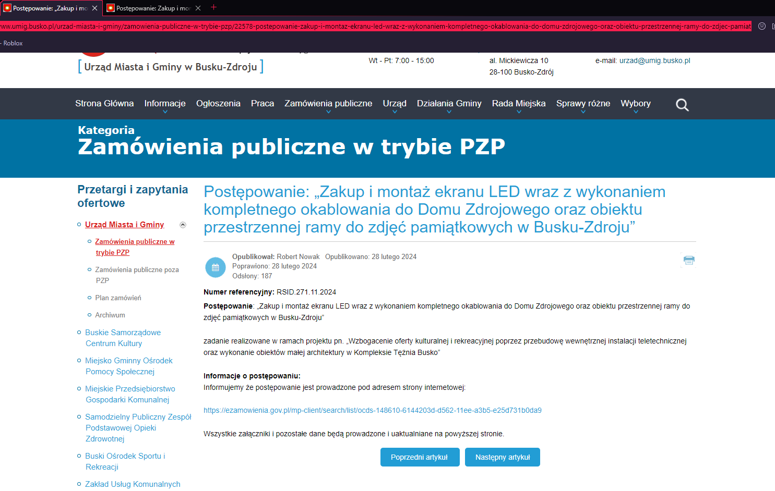Image resolution: width=775 pixels, height=491 pixels.
Task: Click the Poprzedni artykuł button
Action: (420, 457)
